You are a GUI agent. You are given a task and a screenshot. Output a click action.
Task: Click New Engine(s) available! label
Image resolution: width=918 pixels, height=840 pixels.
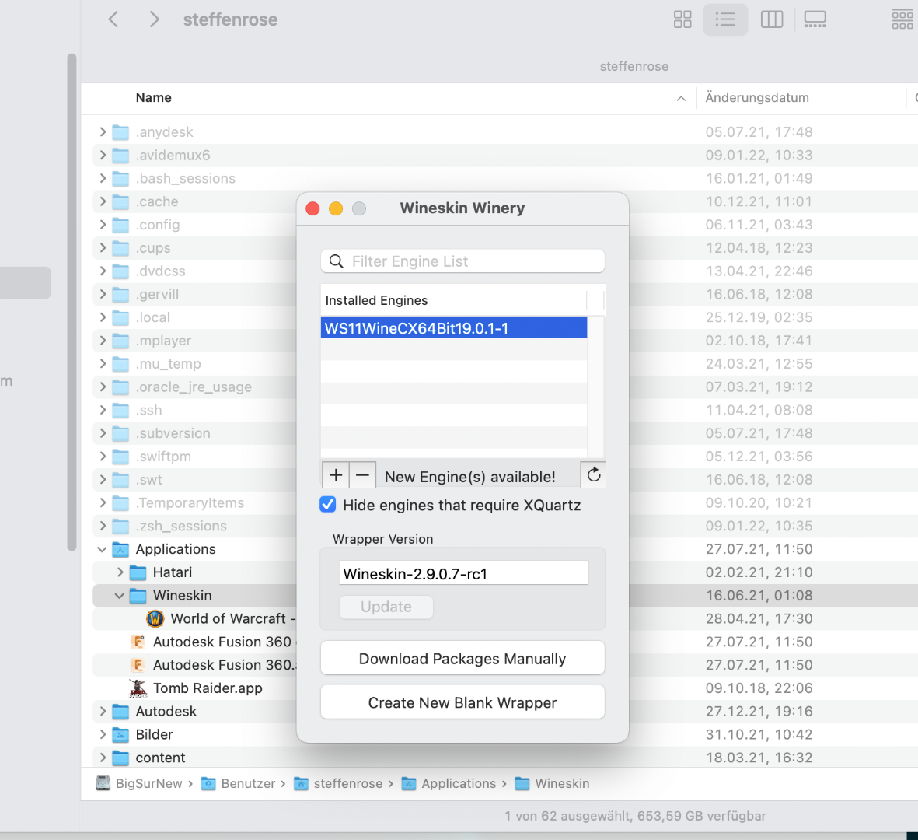[x=469, y=477]
